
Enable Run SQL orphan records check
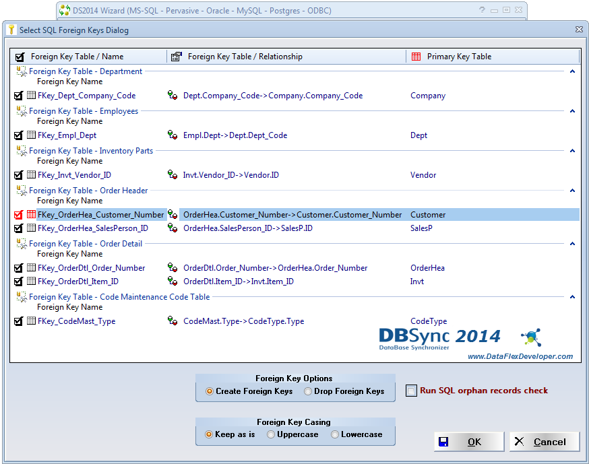point(412,391)
